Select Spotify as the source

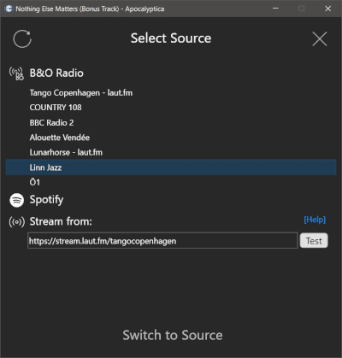46,200
